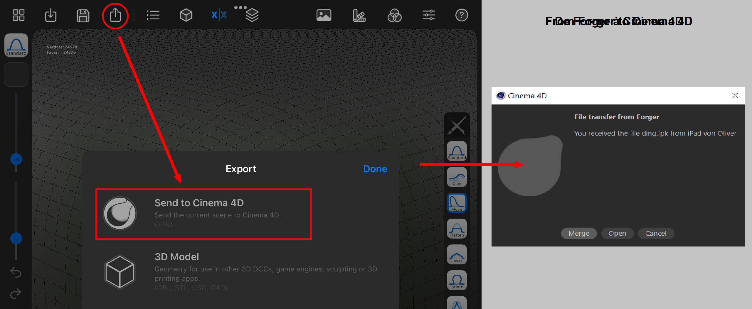Click the cube object icon in toolbar
Screen dimensions: 752x309
click(186, 15)
